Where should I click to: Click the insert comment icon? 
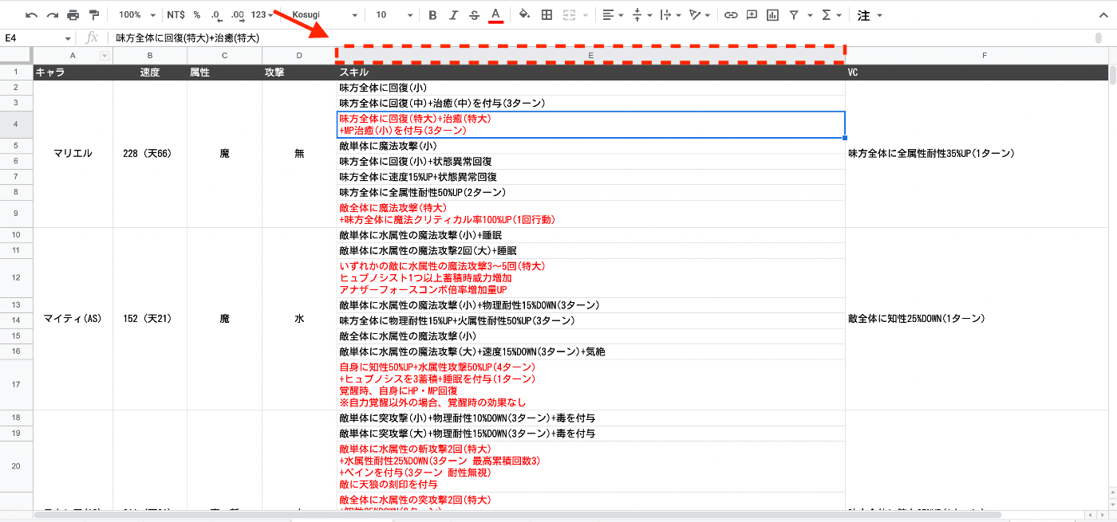coord(752,15)
